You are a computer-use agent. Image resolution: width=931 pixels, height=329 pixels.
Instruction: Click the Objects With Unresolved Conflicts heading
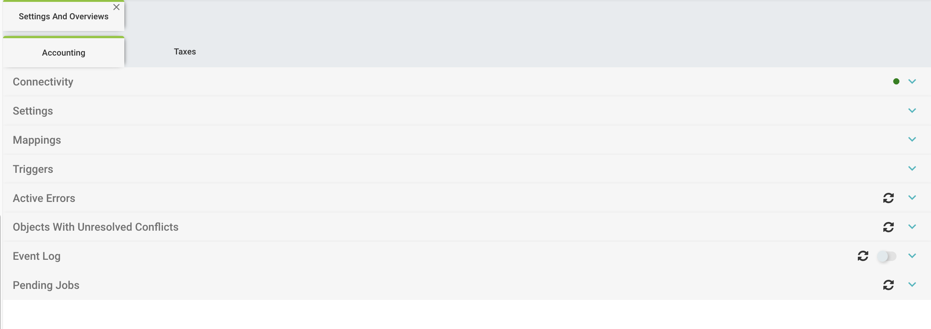pos(96,227)
